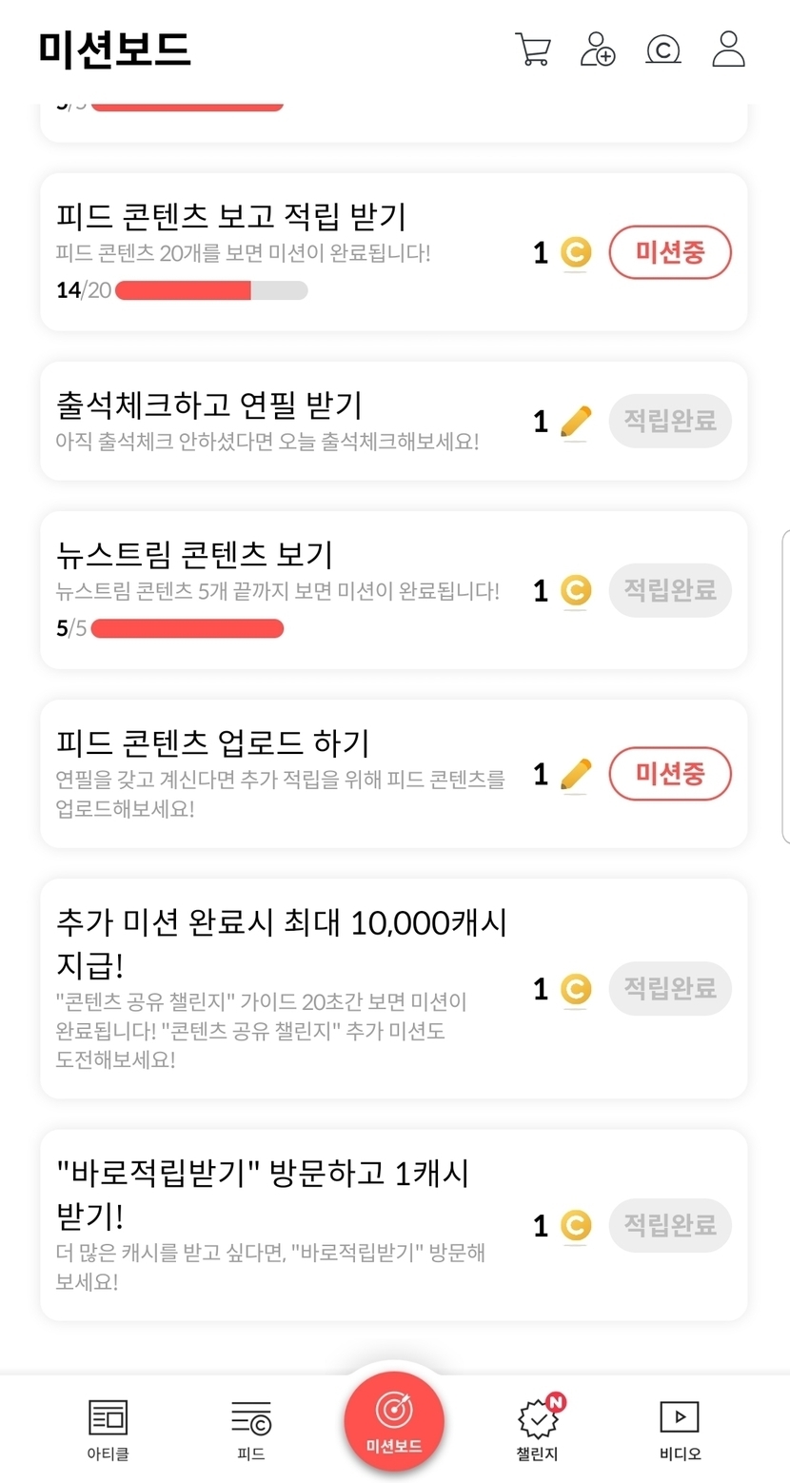
Task: Open the user profile icon
Action: pos(728,49)
